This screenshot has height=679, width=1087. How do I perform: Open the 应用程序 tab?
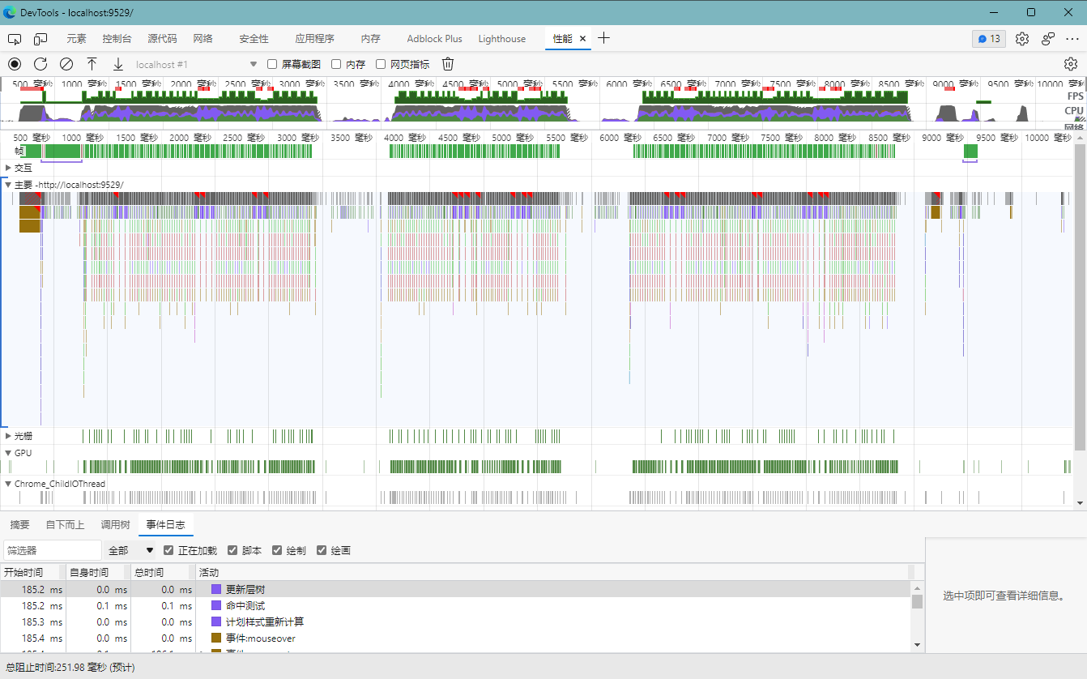(x=314, y=39)
